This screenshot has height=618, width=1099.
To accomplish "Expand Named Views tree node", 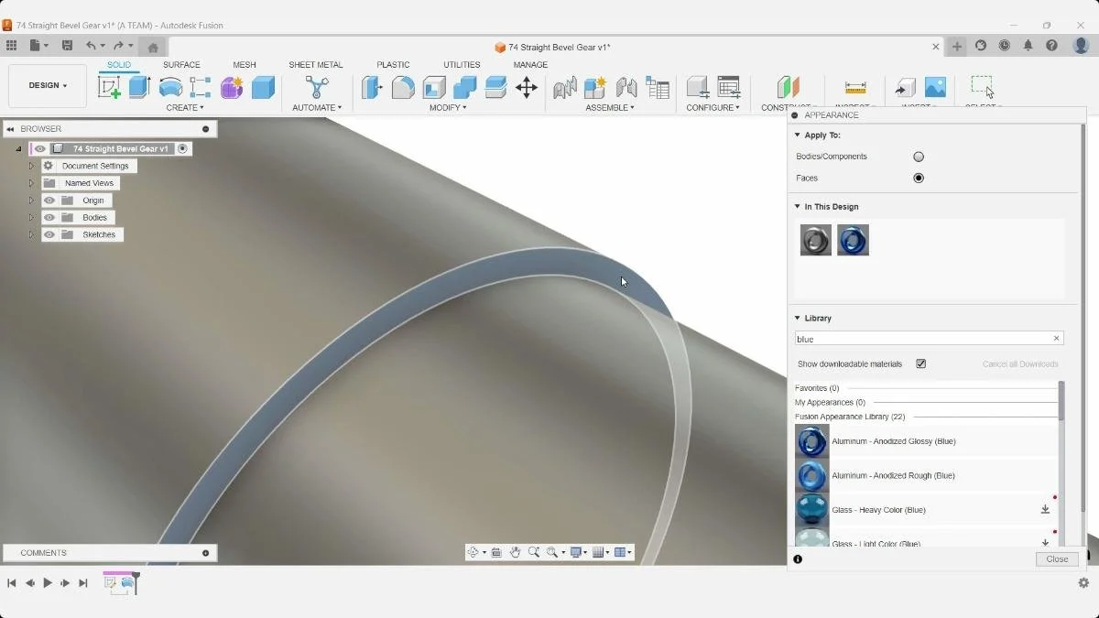I will click(31, 183).
